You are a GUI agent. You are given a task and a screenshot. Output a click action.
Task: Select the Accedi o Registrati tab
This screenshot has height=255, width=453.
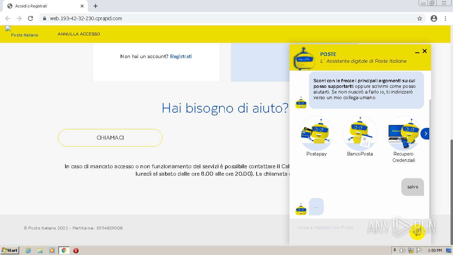pyautogui.click(x=45, y=6)
